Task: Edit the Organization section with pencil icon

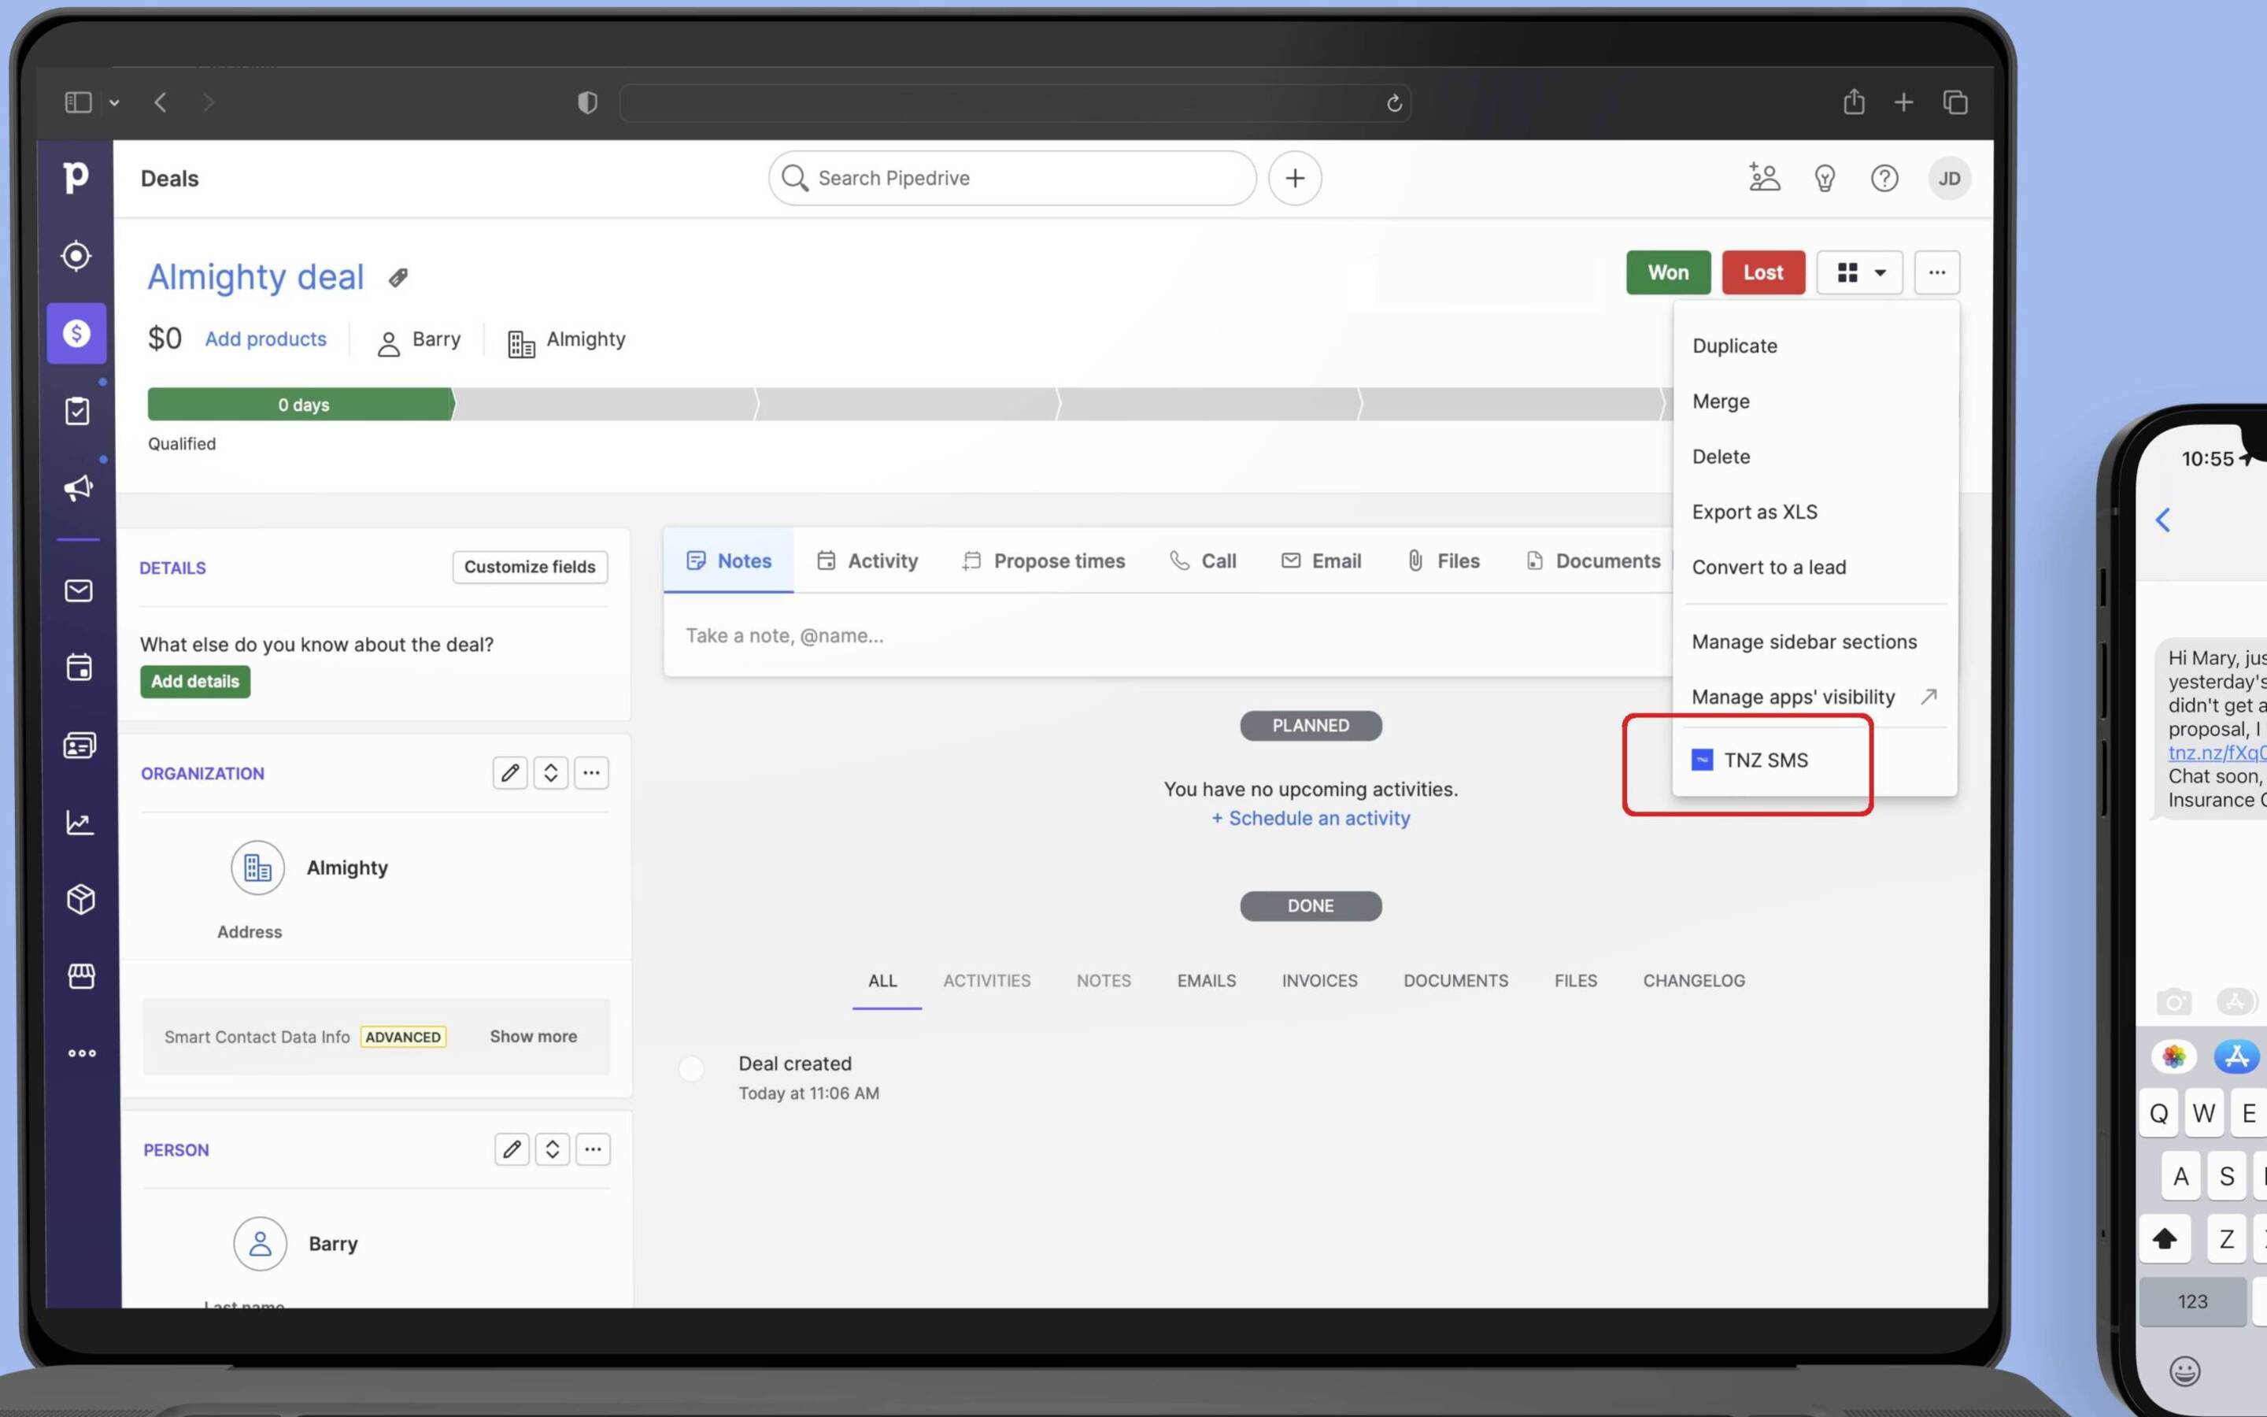Action: tap(511, 773)
